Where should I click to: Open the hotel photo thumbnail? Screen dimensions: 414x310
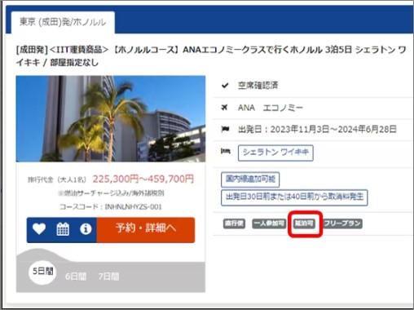[111, 119]
